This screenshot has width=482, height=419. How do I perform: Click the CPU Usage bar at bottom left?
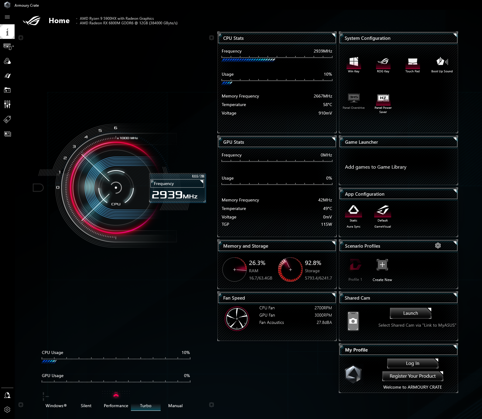tap(116, 360)
